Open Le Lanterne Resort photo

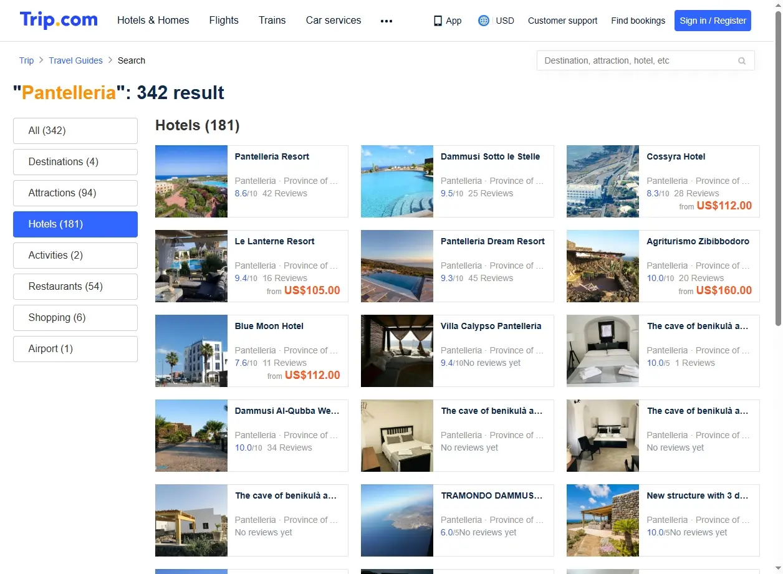point(191,266)
